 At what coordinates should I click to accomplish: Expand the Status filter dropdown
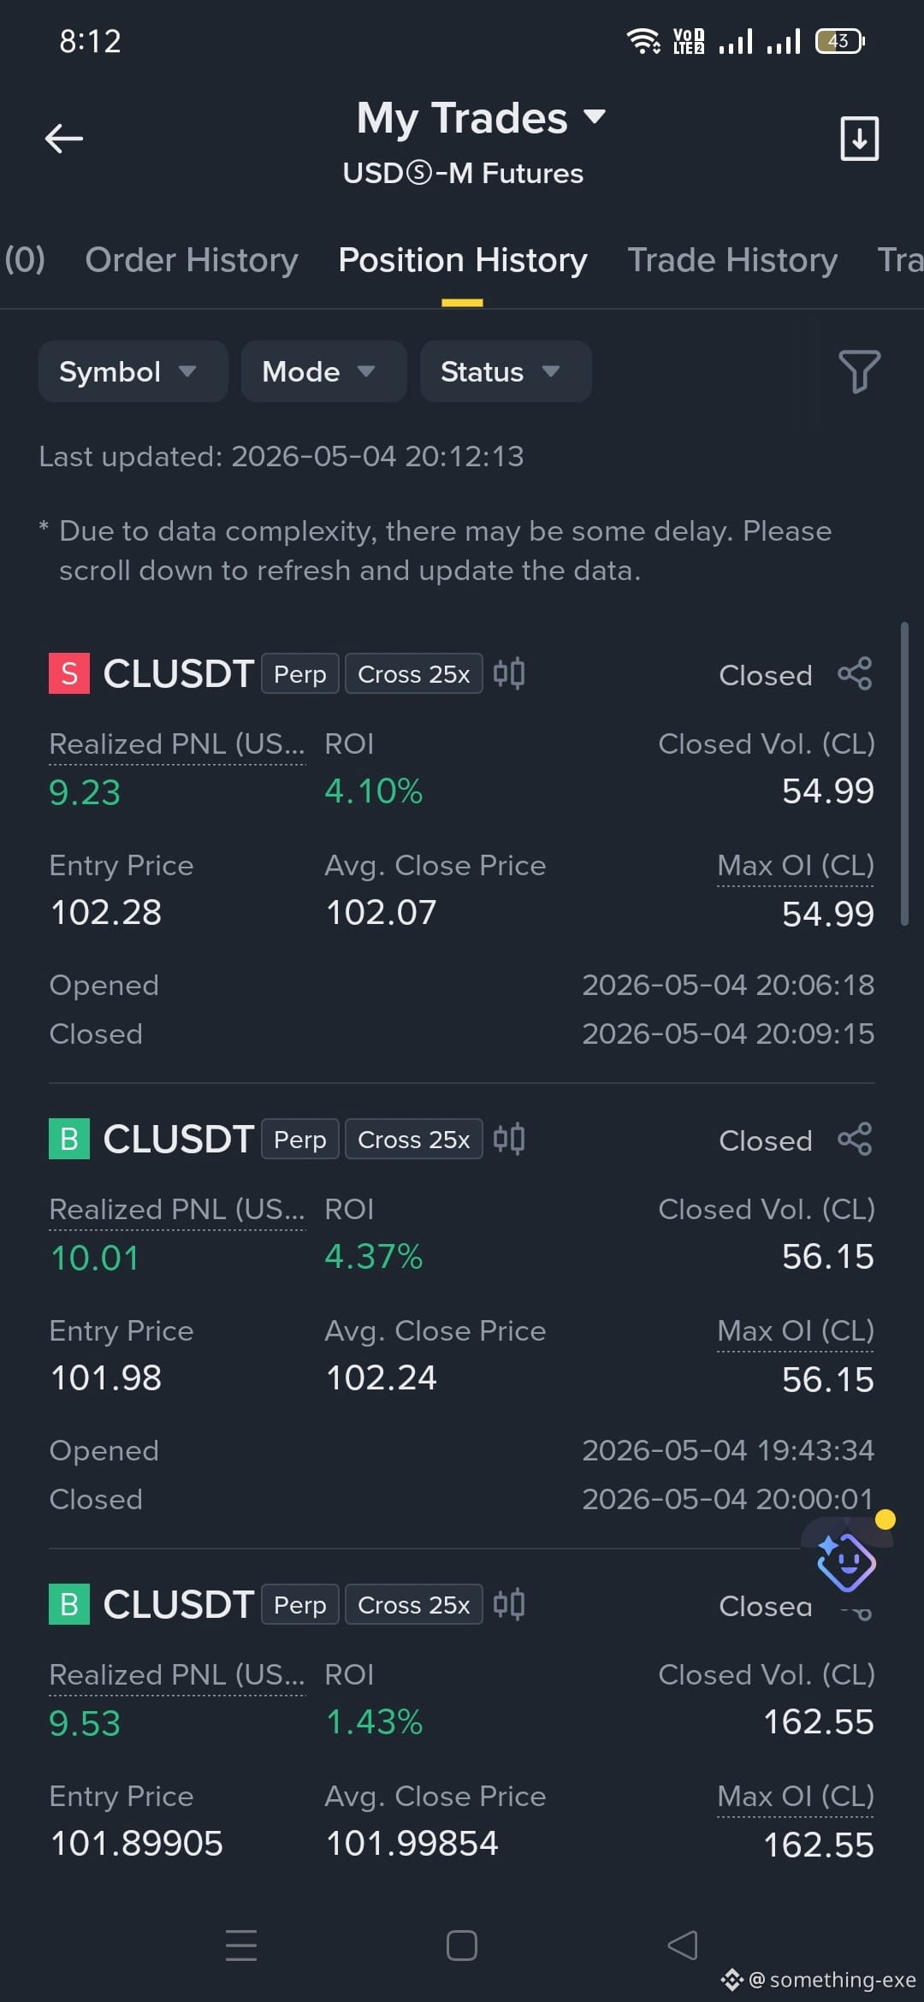point(506,371)
